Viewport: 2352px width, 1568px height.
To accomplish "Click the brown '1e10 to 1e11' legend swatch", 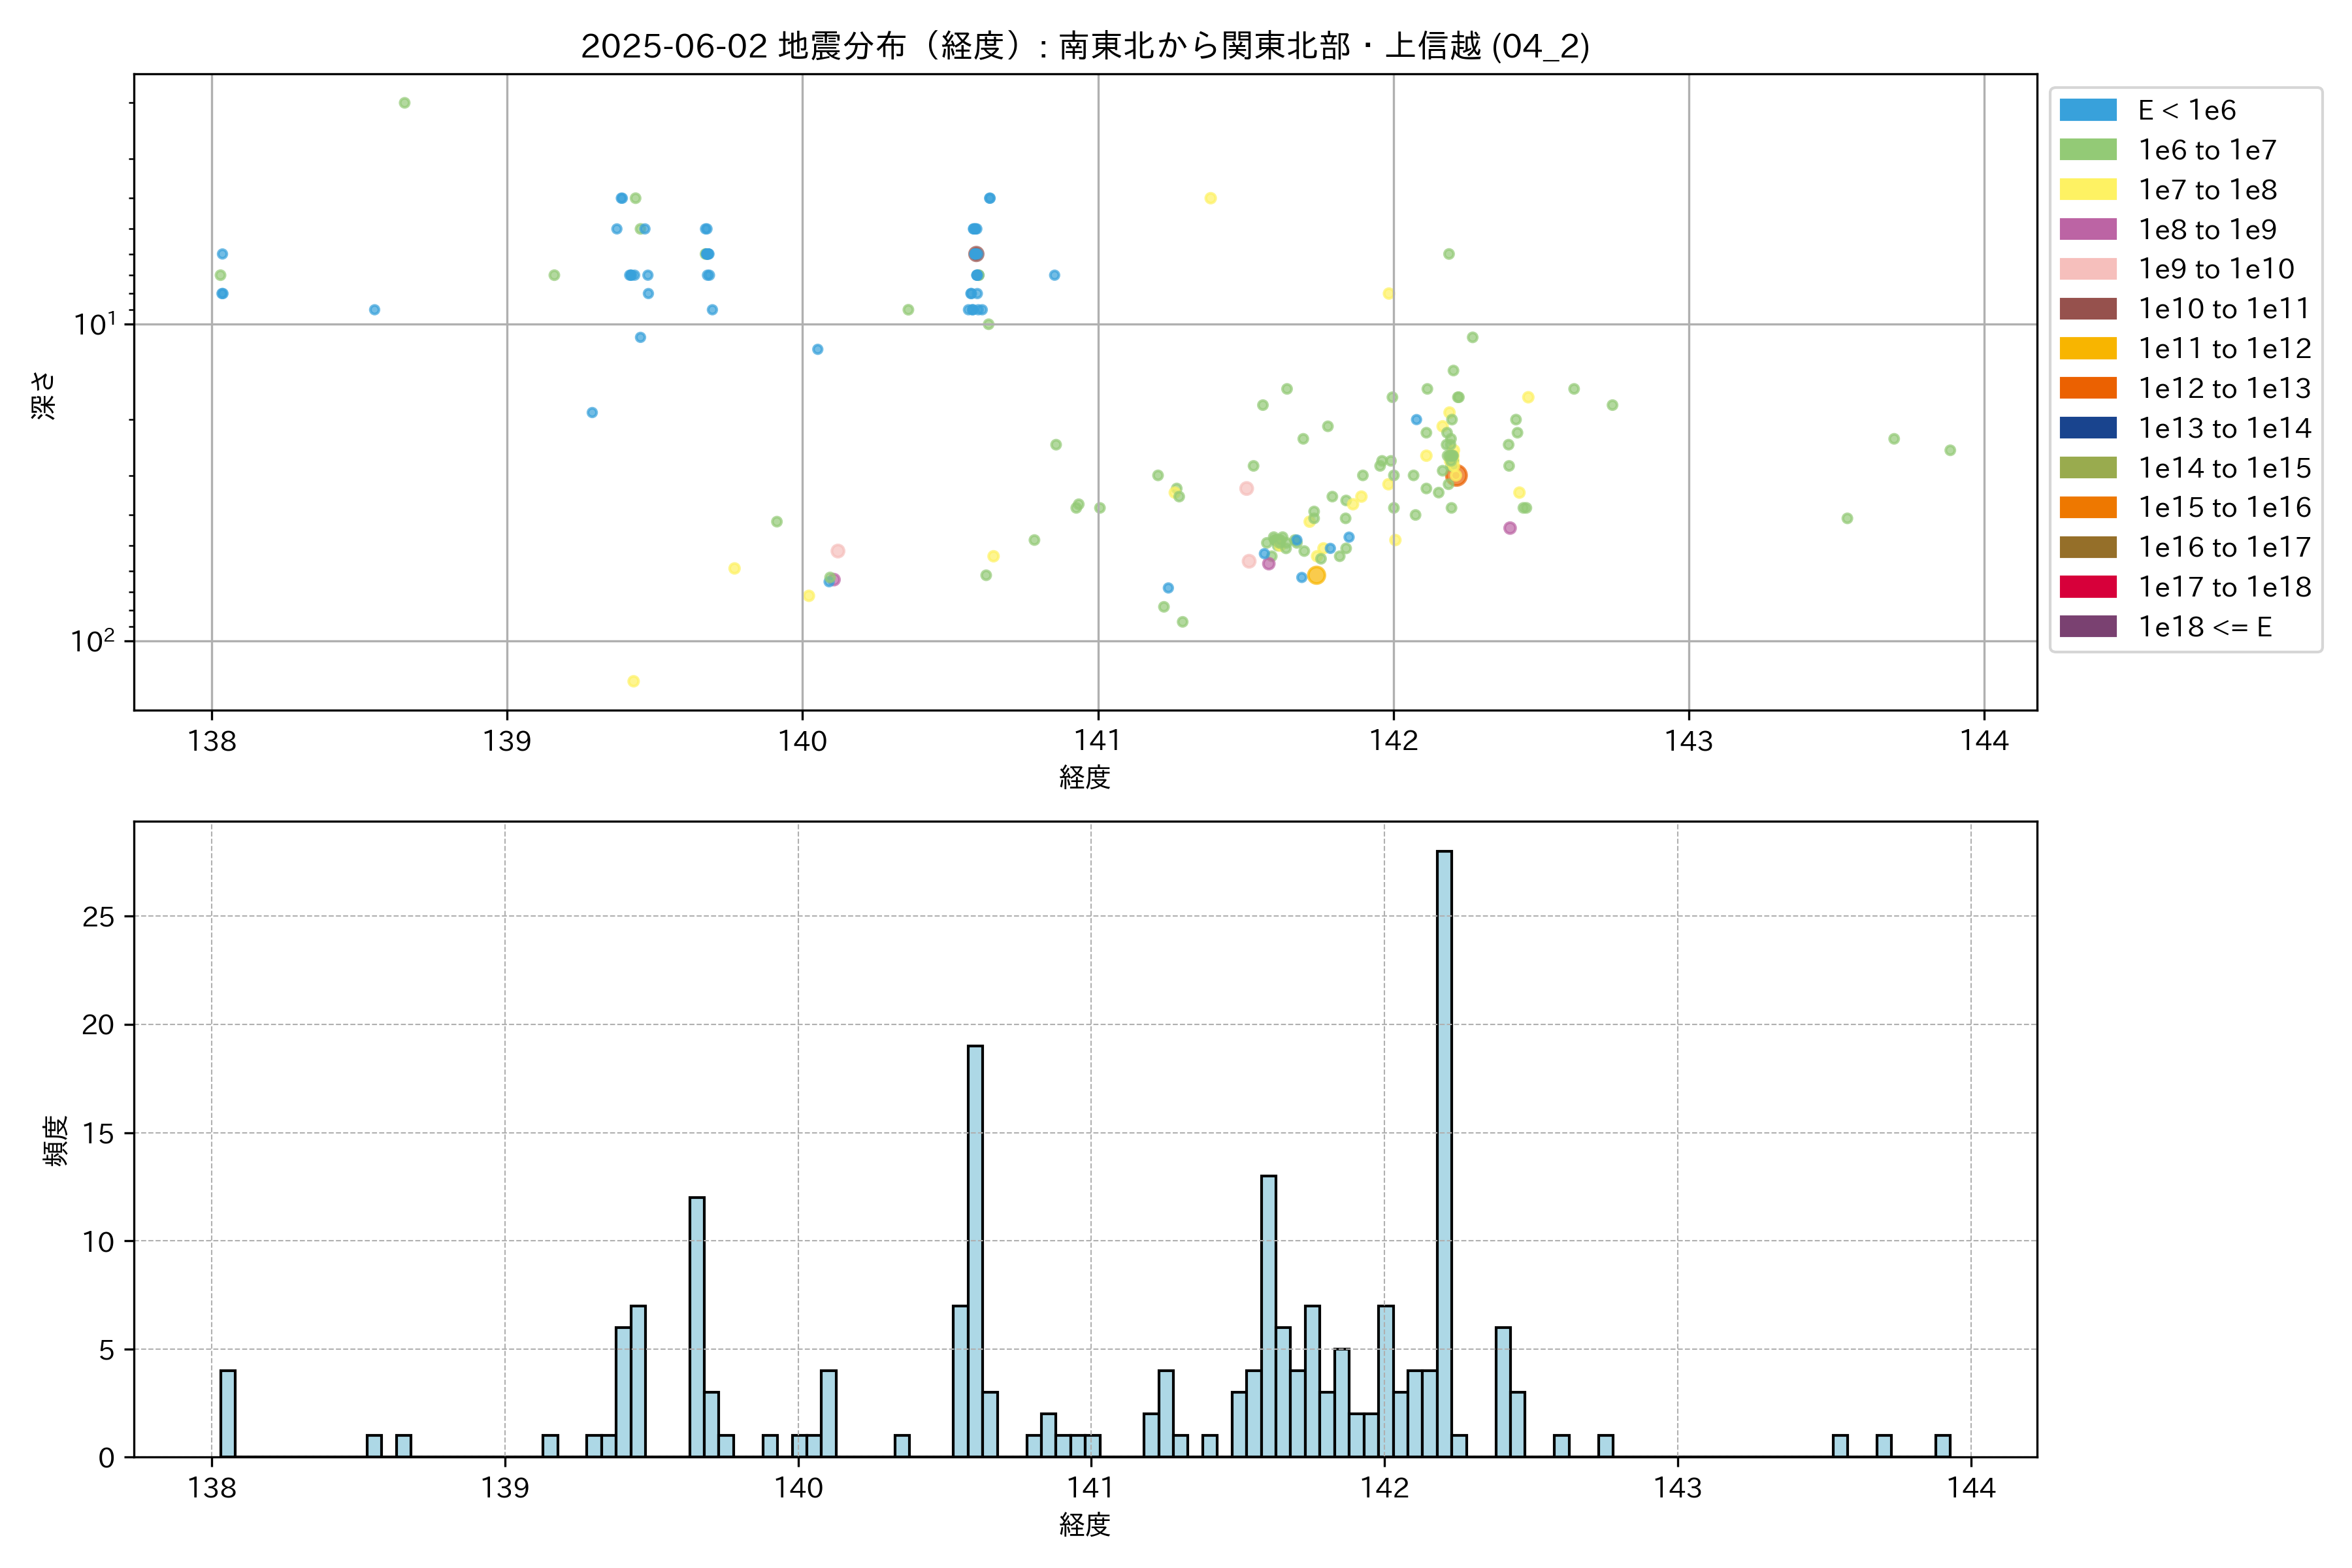I will [x=2087, y=309].
